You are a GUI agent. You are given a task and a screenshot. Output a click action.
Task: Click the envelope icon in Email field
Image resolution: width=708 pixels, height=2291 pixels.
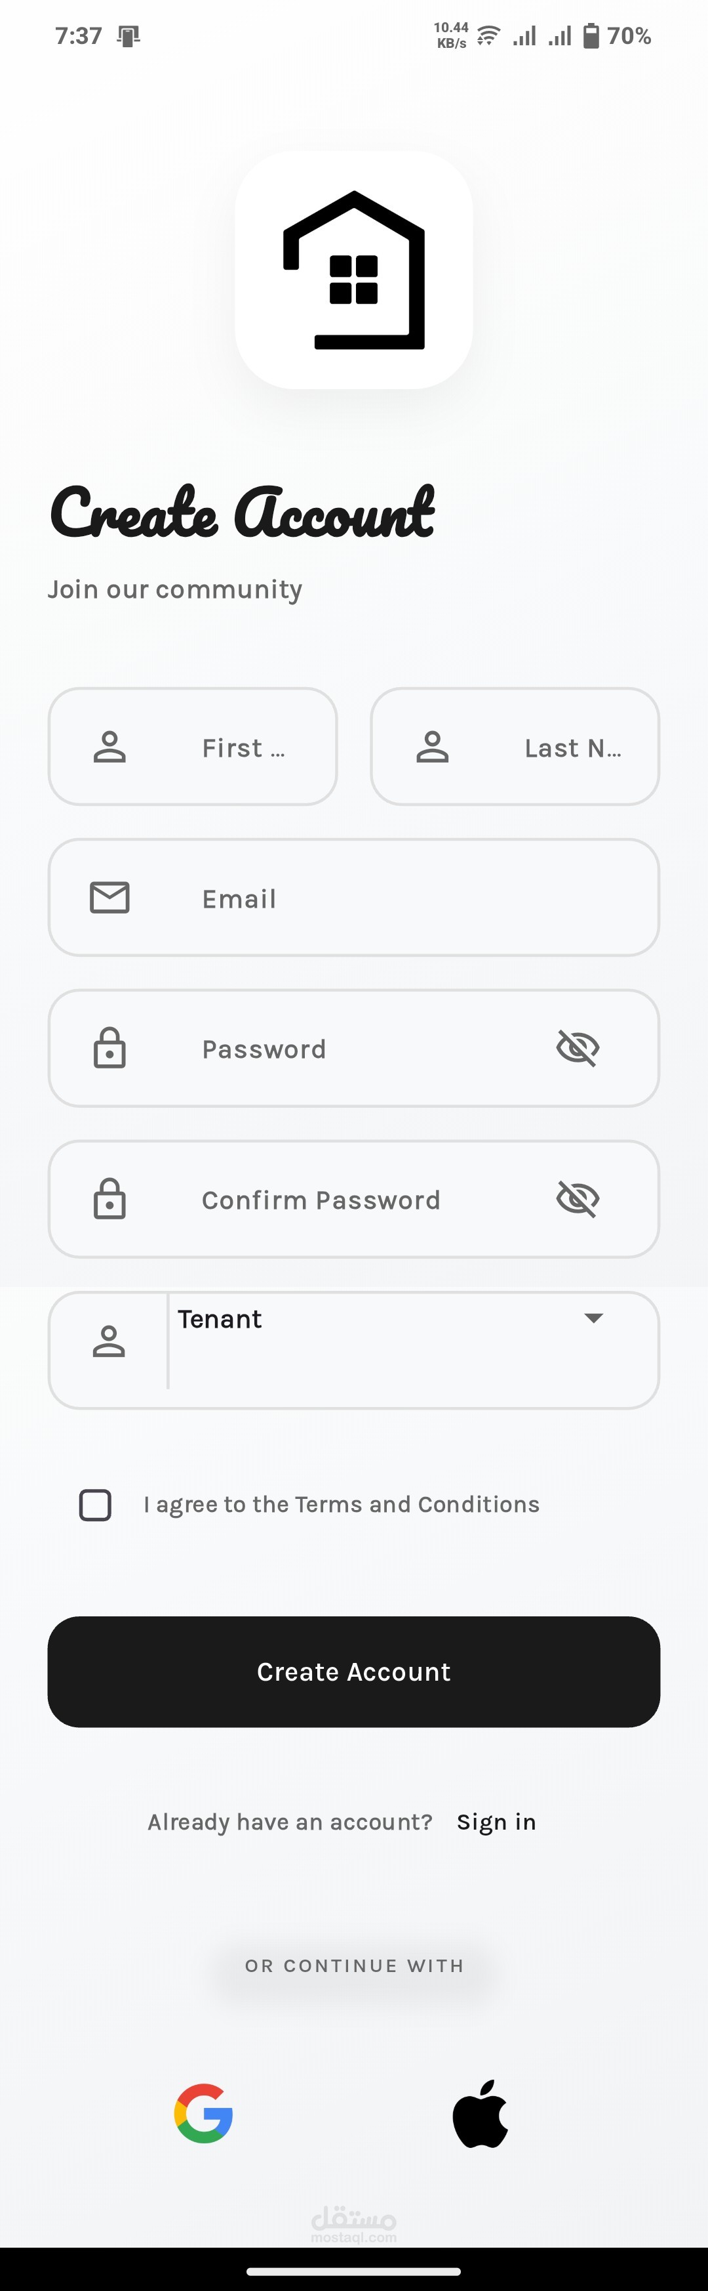[x=110, y=897]
